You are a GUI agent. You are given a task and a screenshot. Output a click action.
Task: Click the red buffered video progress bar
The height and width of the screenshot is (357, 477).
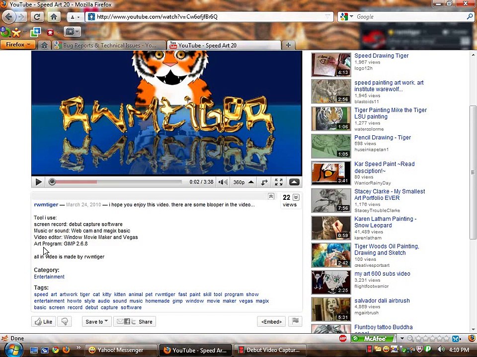pos(76,182)
